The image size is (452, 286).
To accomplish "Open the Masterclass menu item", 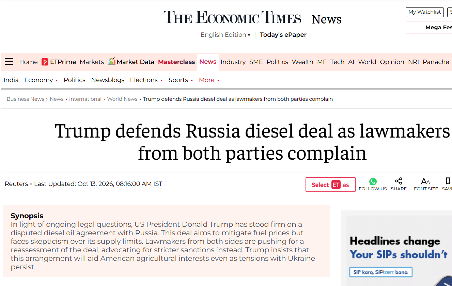I will 176,62.
